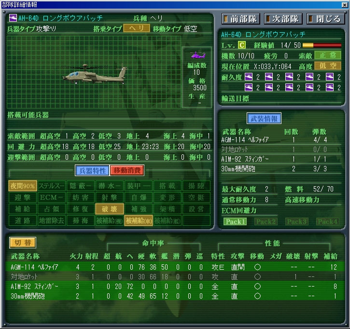Toggle the 被補給(車) trait cell
The height and width of the screenshot is (329, 350).
tap(139, 220)
